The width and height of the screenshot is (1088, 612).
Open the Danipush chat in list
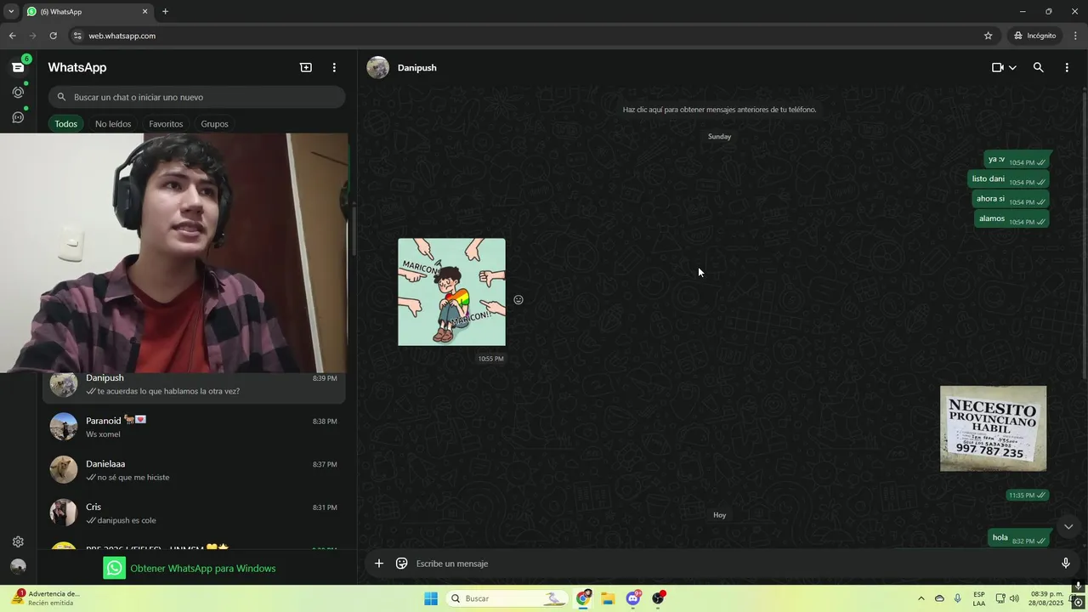(195, 387)
